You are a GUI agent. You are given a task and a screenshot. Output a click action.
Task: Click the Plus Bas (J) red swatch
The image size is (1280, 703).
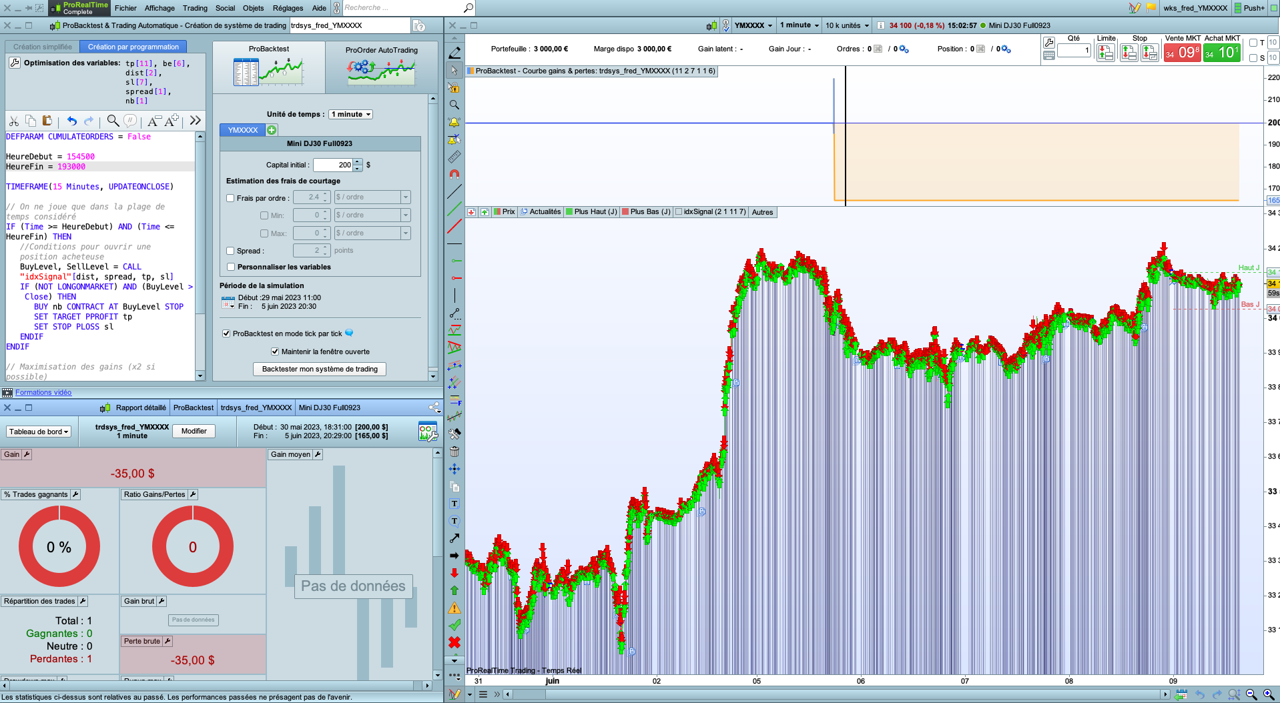click(625, 212)
